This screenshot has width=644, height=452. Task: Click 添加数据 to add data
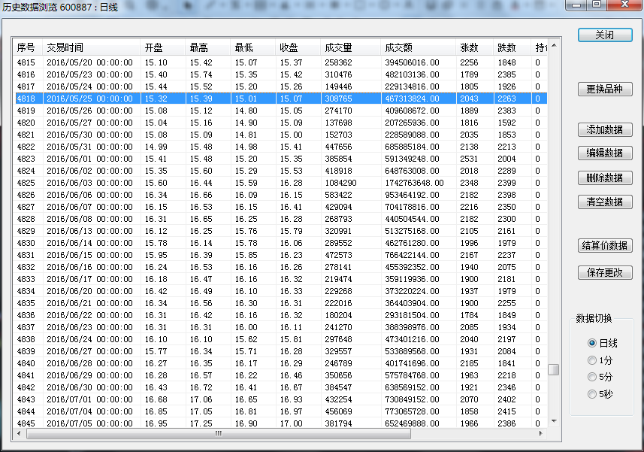(x=604, y=130)
